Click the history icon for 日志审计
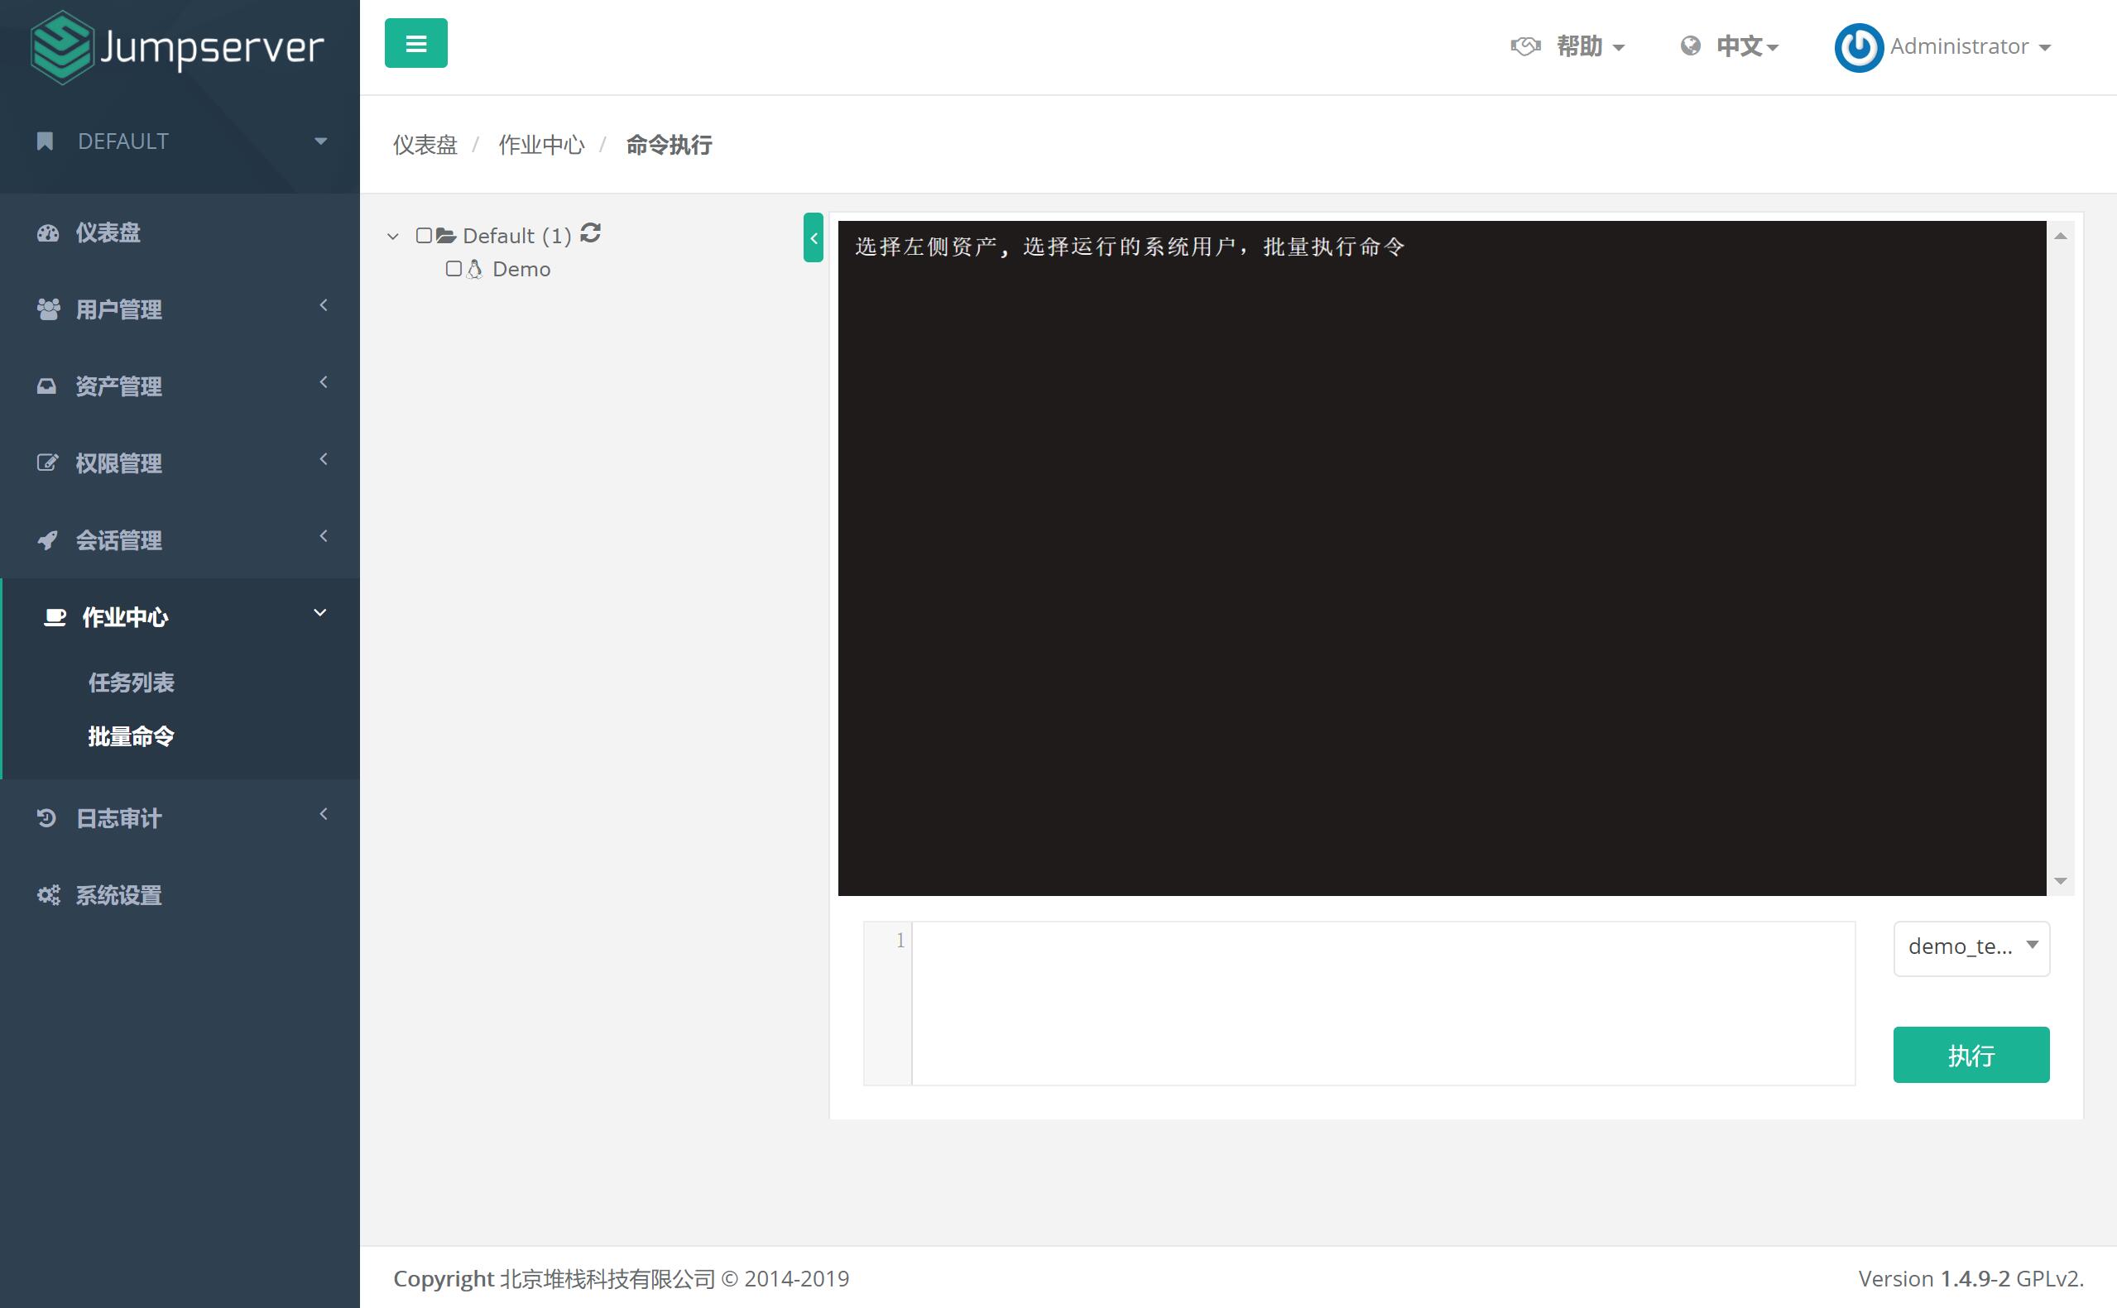The width and height of the screenshot is (2117, 1308). (x=46, y=818)
